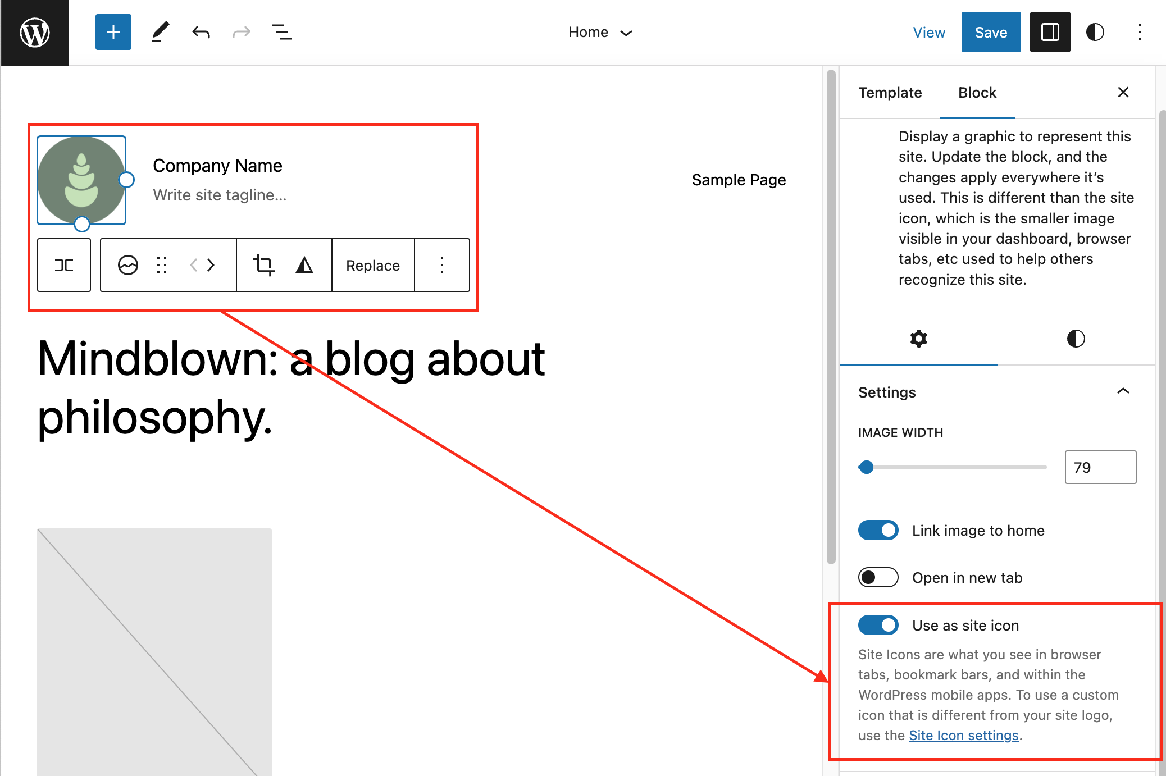Turn off Use as site icon

[878, 625]
